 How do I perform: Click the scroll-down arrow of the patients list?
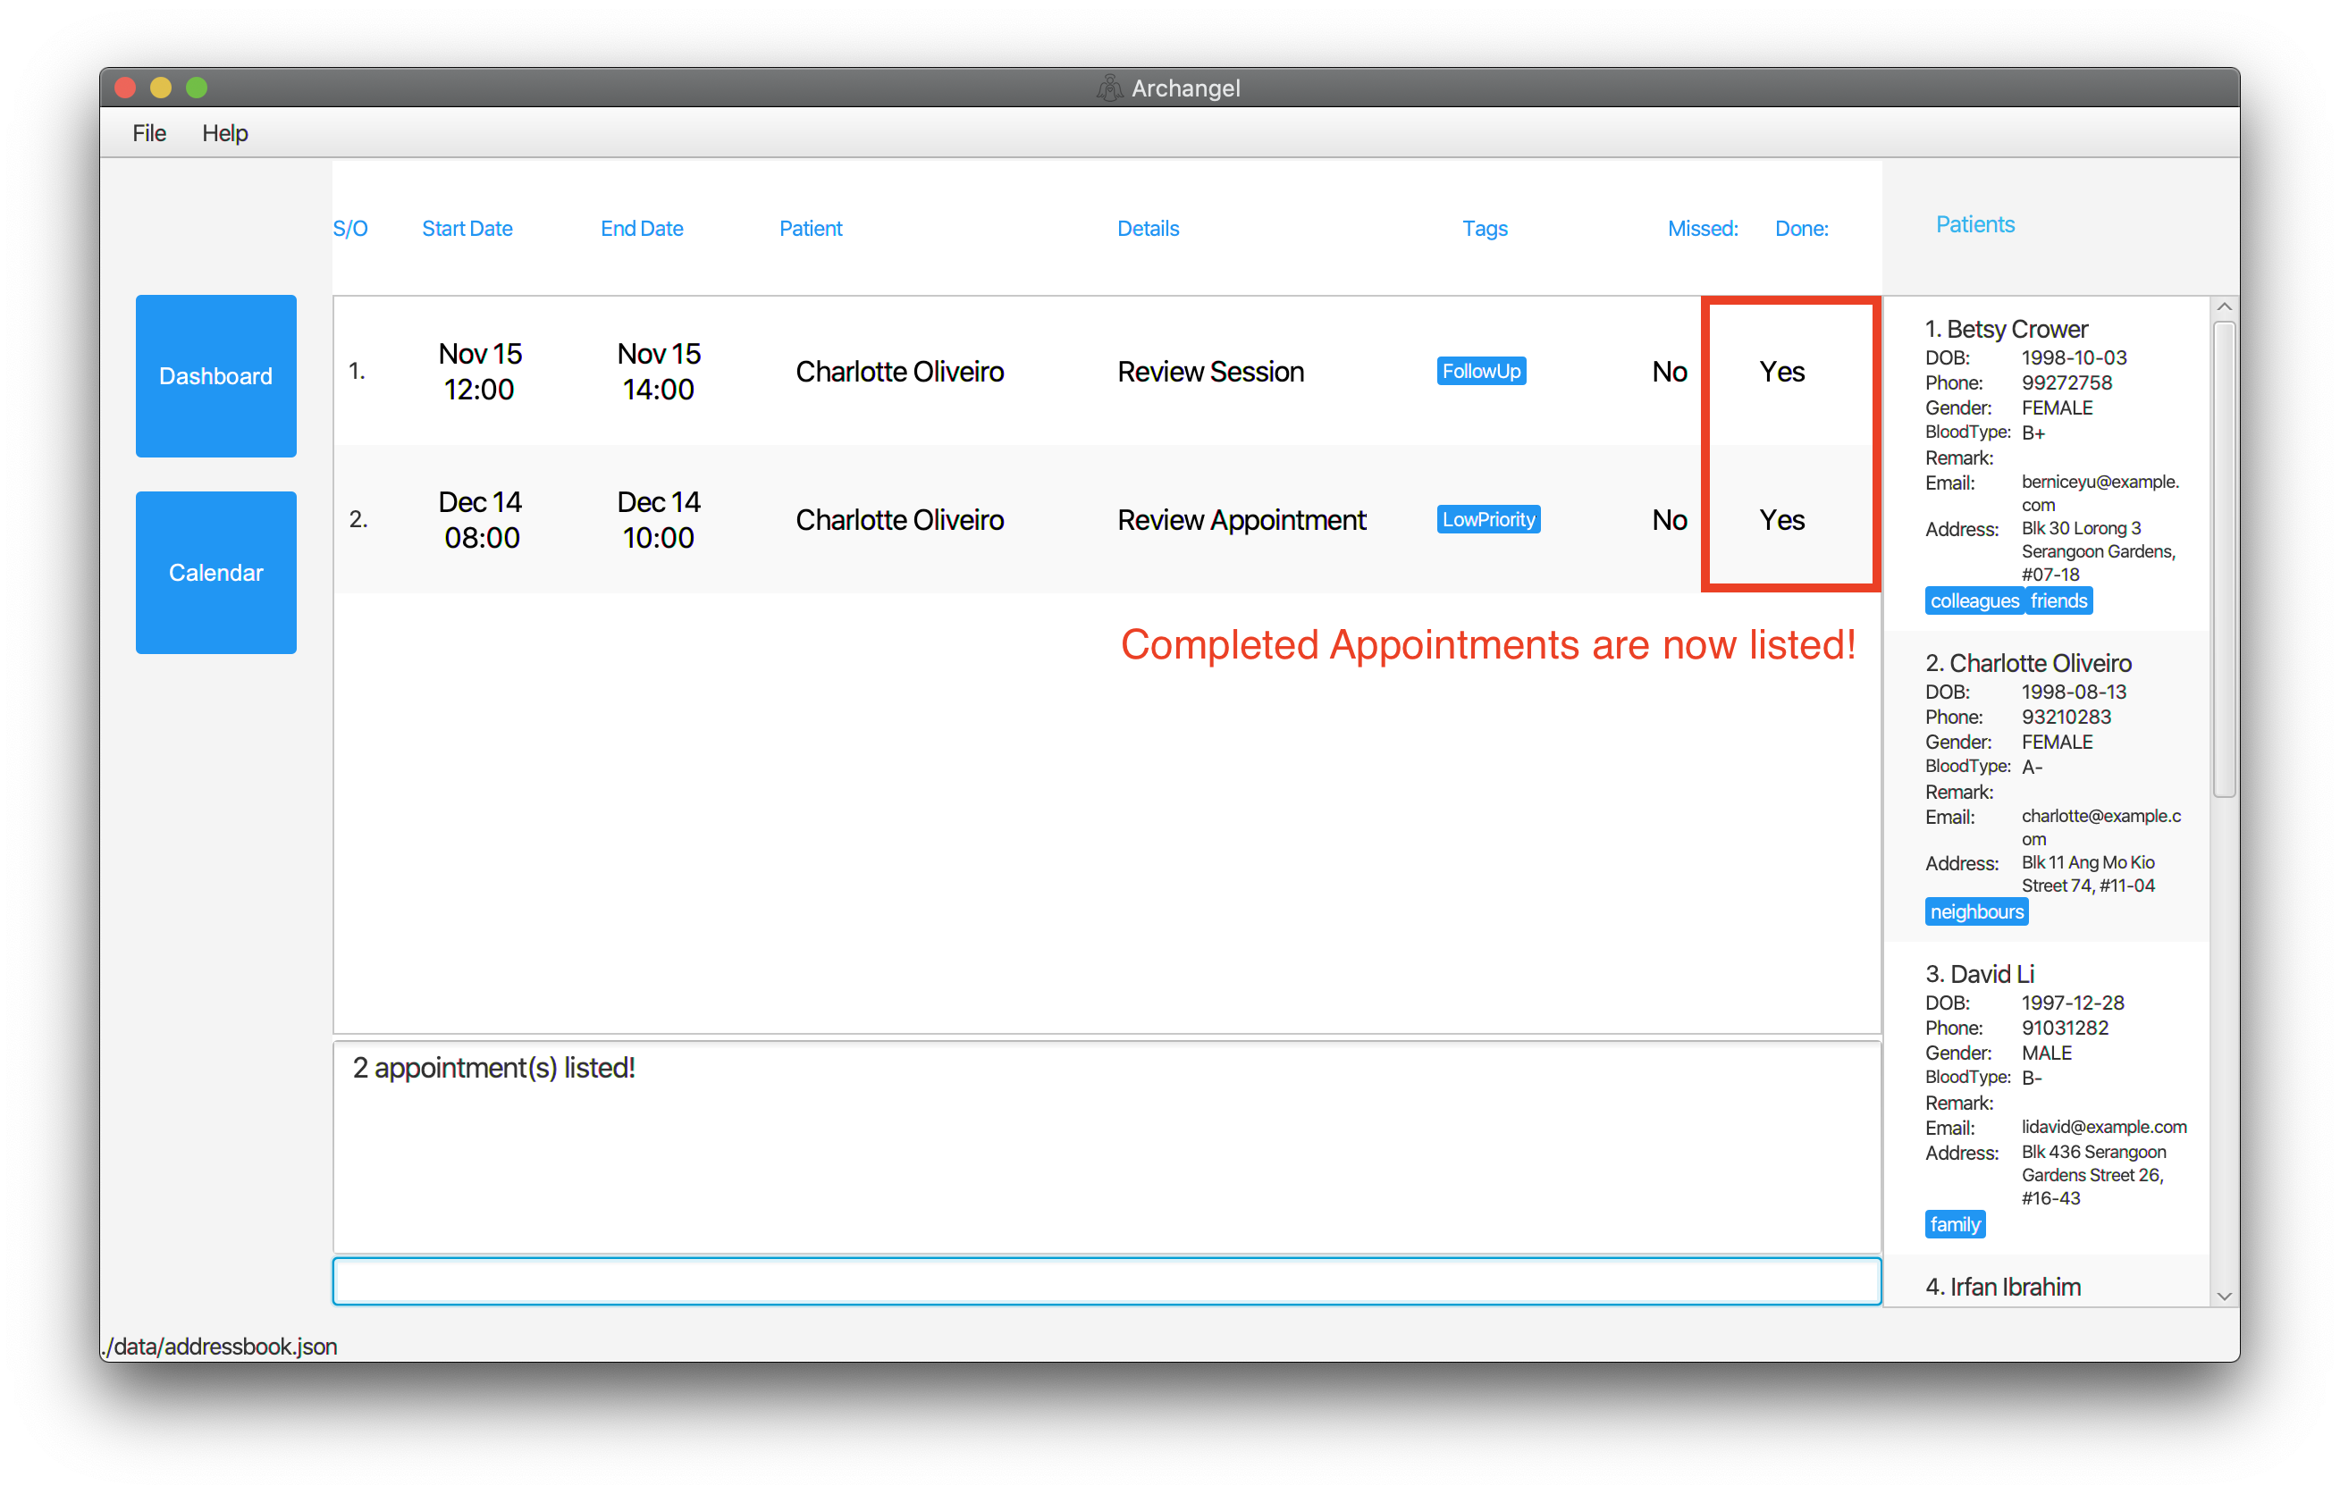pos(2225,1296)
